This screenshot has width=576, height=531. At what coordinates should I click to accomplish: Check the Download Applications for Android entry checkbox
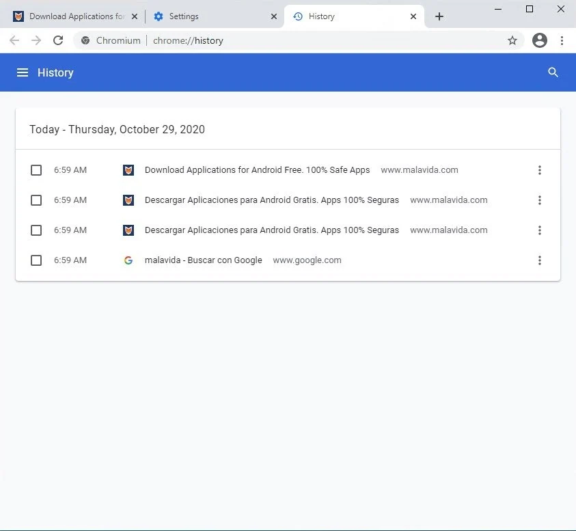(x=36, y=170)
